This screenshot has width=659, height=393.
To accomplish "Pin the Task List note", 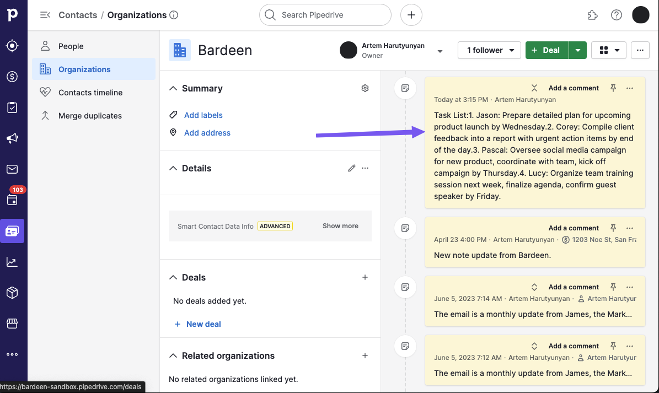I will coord(613,88).
